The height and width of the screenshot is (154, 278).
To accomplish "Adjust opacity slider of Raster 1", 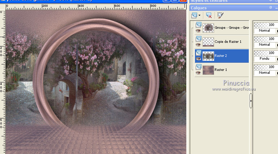I will coord(265,67).
